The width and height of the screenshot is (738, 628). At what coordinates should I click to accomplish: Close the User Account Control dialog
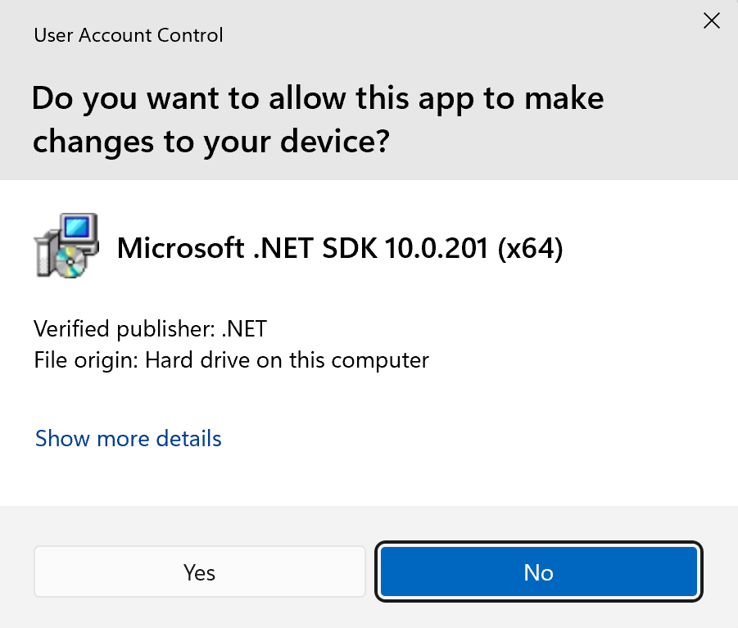click(711, 20)
